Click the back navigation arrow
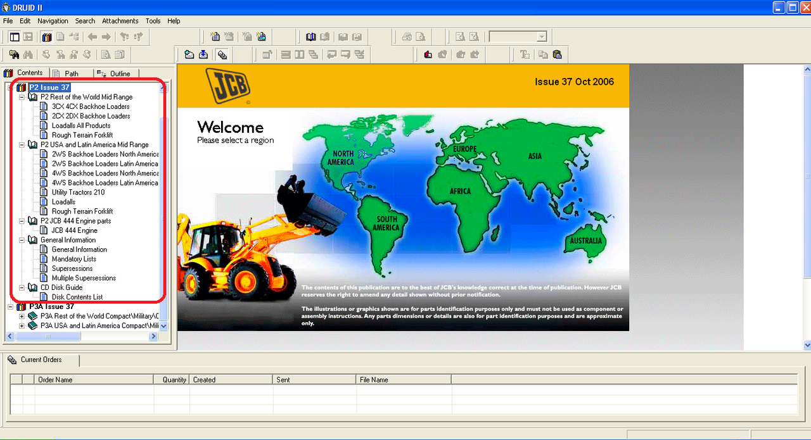This screenshot has height=440, width=811. tap(93, 37)
